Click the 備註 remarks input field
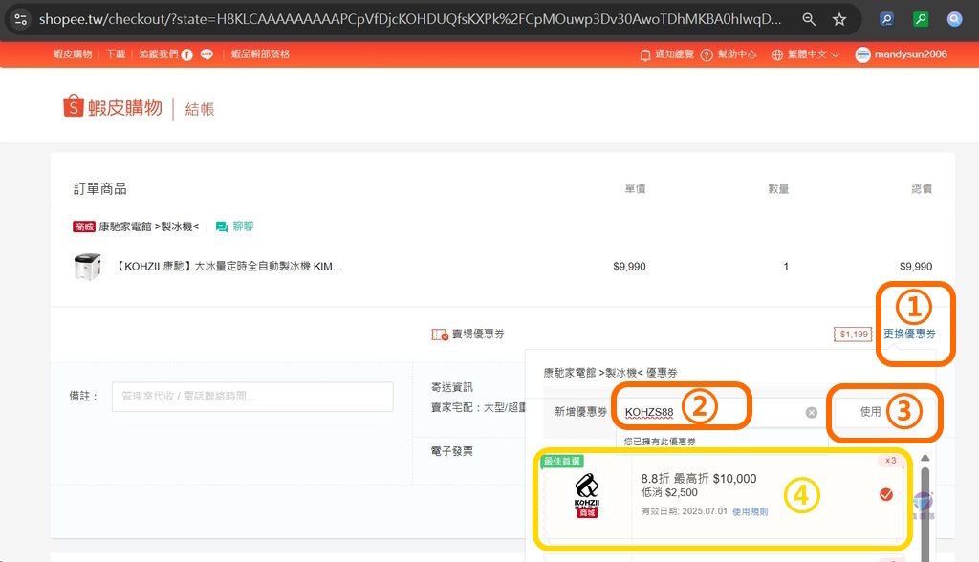The image size is (979, 562). coord(252,397)
